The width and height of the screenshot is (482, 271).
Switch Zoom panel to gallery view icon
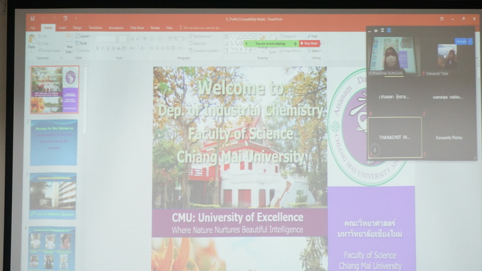389,30
